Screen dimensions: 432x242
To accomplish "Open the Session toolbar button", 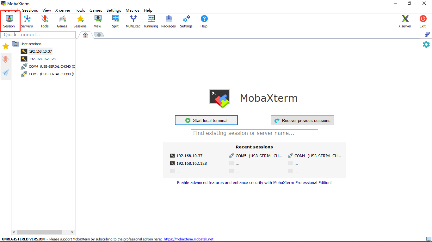I will 9,21.
